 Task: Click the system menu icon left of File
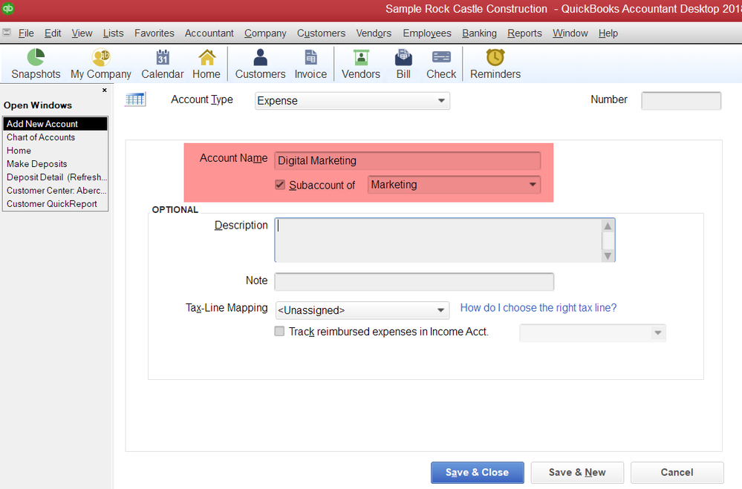coord(7,33)
